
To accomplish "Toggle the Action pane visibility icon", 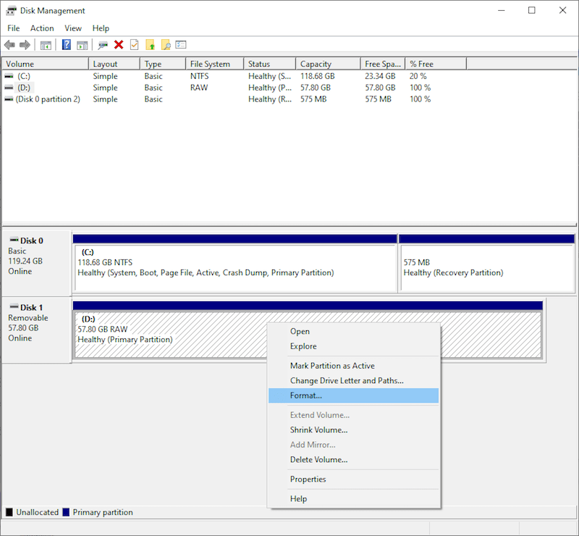I will tap(83, 45).
